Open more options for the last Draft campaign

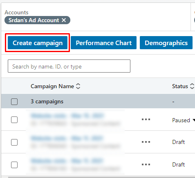tap(146, 164)
